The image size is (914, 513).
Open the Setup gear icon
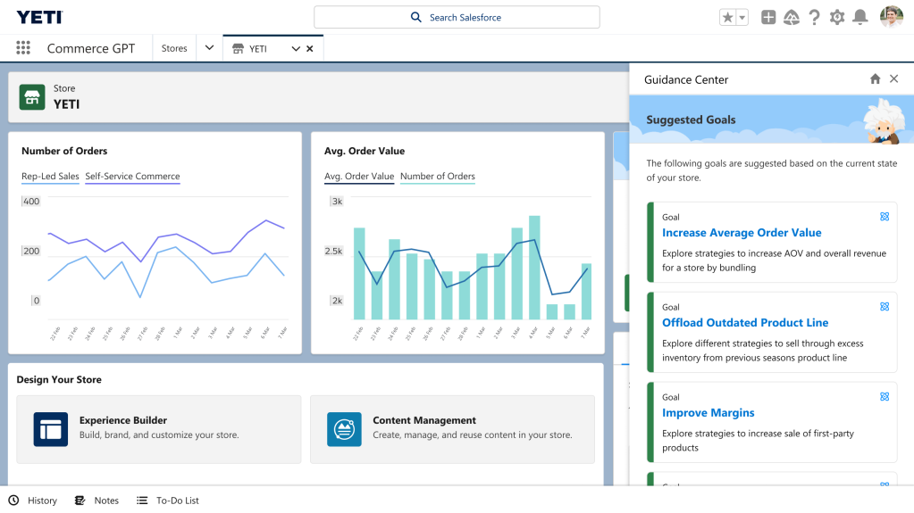[x=837, y=17]
